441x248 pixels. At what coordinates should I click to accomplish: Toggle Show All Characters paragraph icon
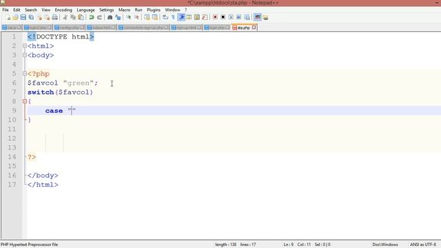tap(173, 17)
